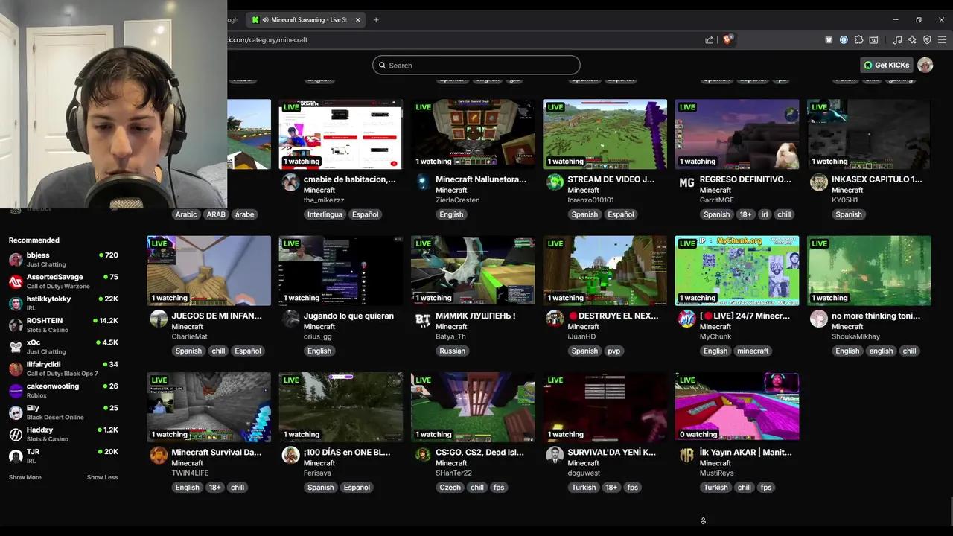The height and width of the screenshot is (536, 953).
Task: Open ZierlaCresten's Minecraft stream thumbnail
Action: coord(472,133)
